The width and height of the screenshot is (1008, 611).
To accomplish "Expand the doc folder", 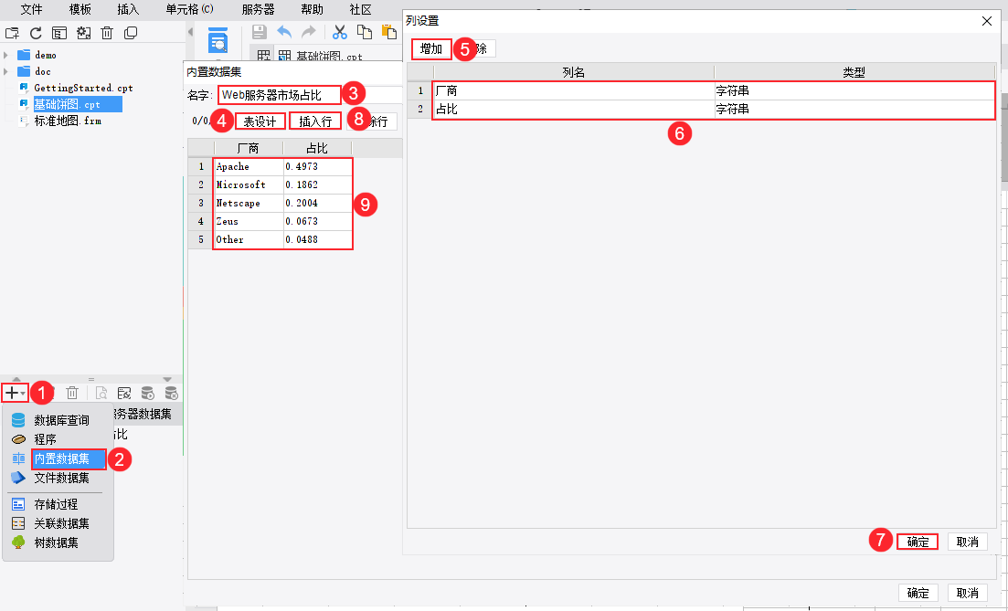I will click(5, 71).
